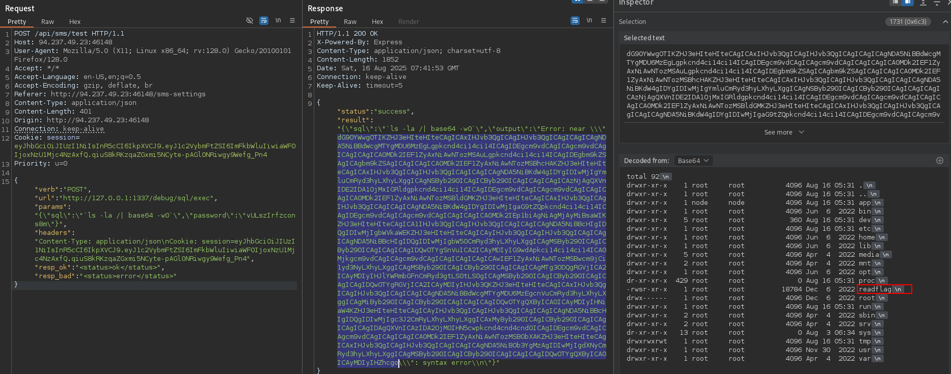Add another decoding with the plus icon
The height and width of the screenshot is (374, 951).
940,161
